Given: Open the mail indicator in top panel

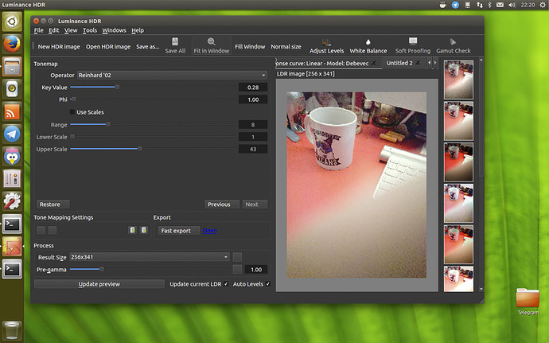Looking at the screenshot, I should [500, 5].
